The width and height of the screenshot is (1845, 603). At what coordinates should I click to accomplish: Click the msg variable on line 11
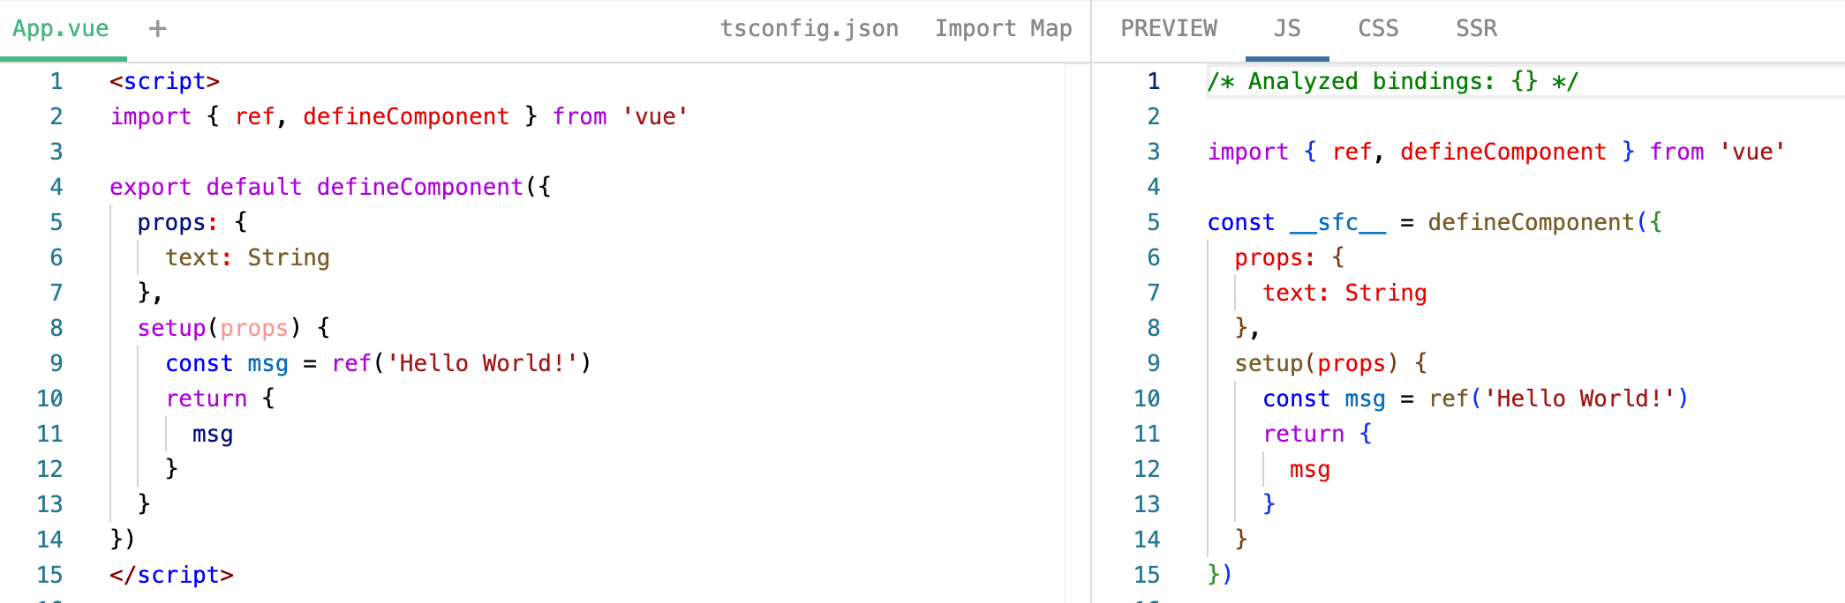(212, 433)
